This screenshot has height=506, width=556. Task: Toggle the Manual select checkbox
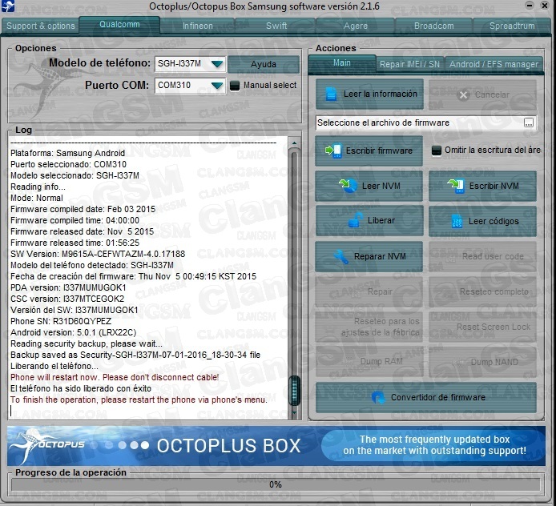tap(235, 86)
